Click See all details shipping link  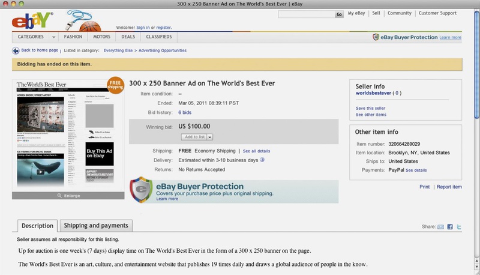click(x=257, y=151)
